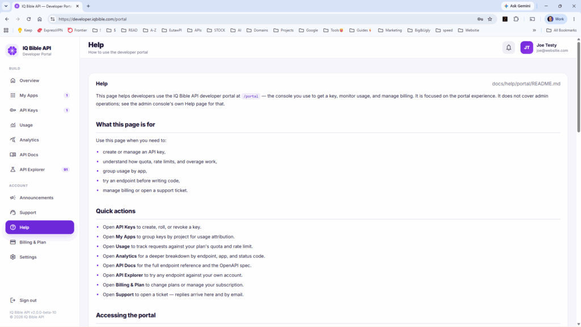Click the Support headset icon

click(x=13, y=212)
